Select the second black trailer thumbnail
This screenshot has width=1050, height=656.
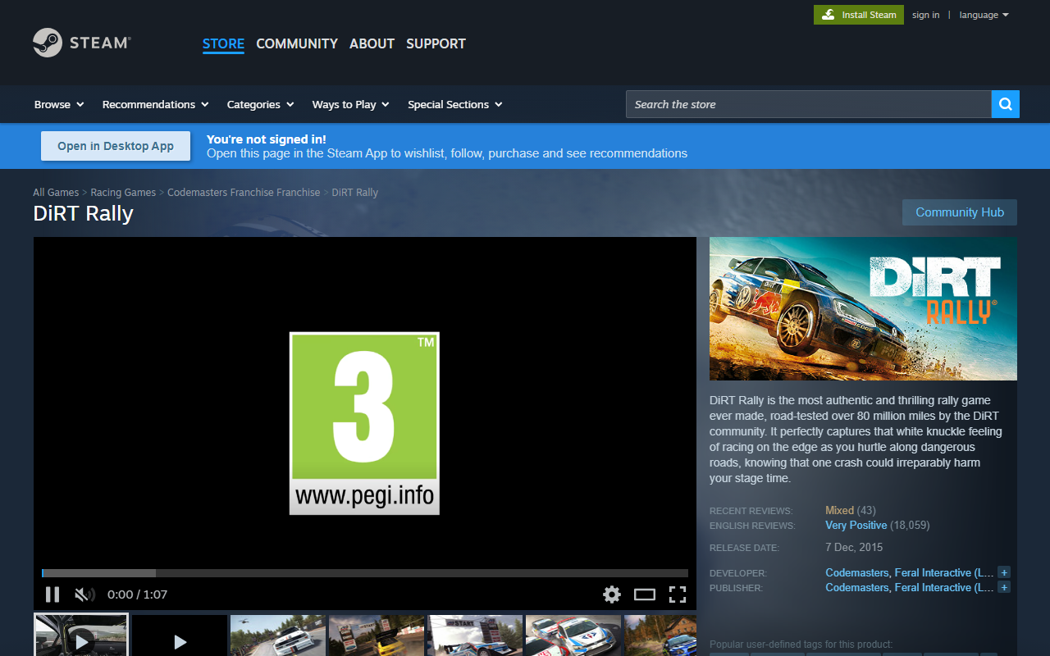click(180, 636)
